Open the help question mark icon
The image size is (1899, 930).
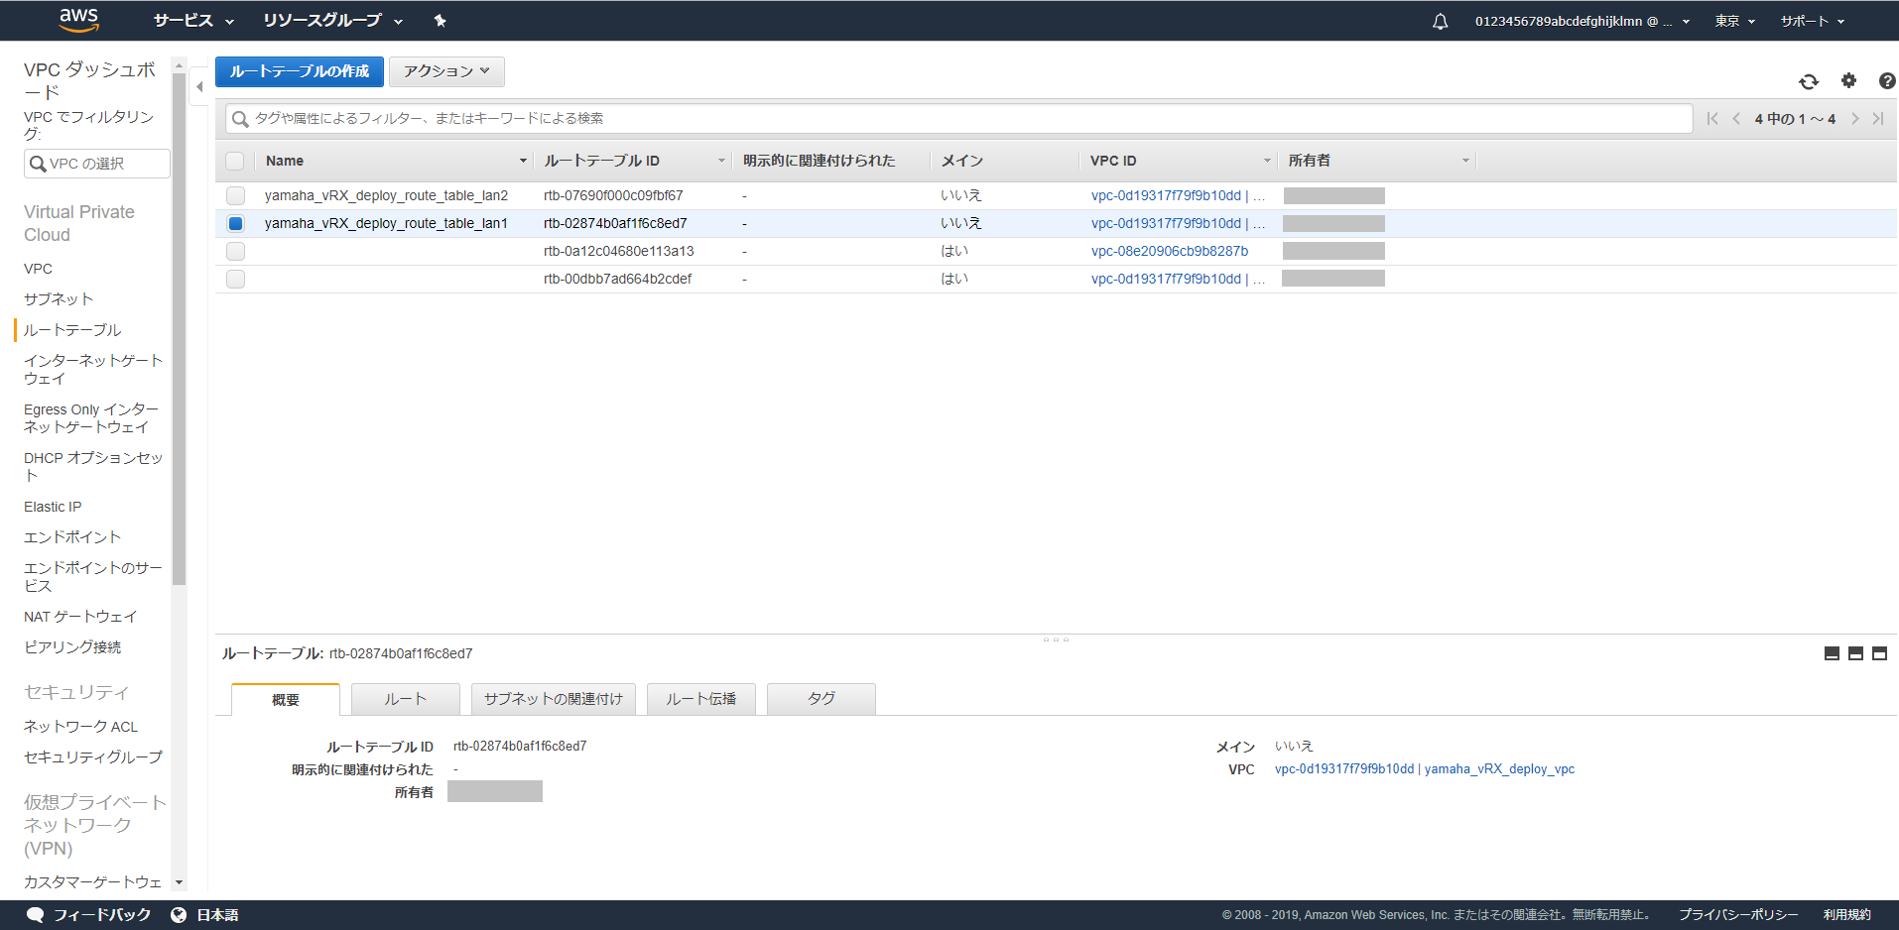click(x=1886, y=81)
